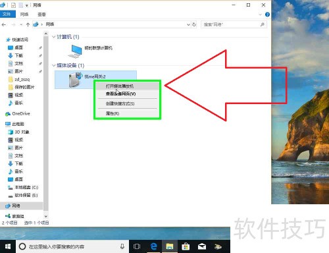The width and height of the screenshot is (329, 253).
Task: Expand the ribbon with the chevron
Action: click(x=260, y=14)
